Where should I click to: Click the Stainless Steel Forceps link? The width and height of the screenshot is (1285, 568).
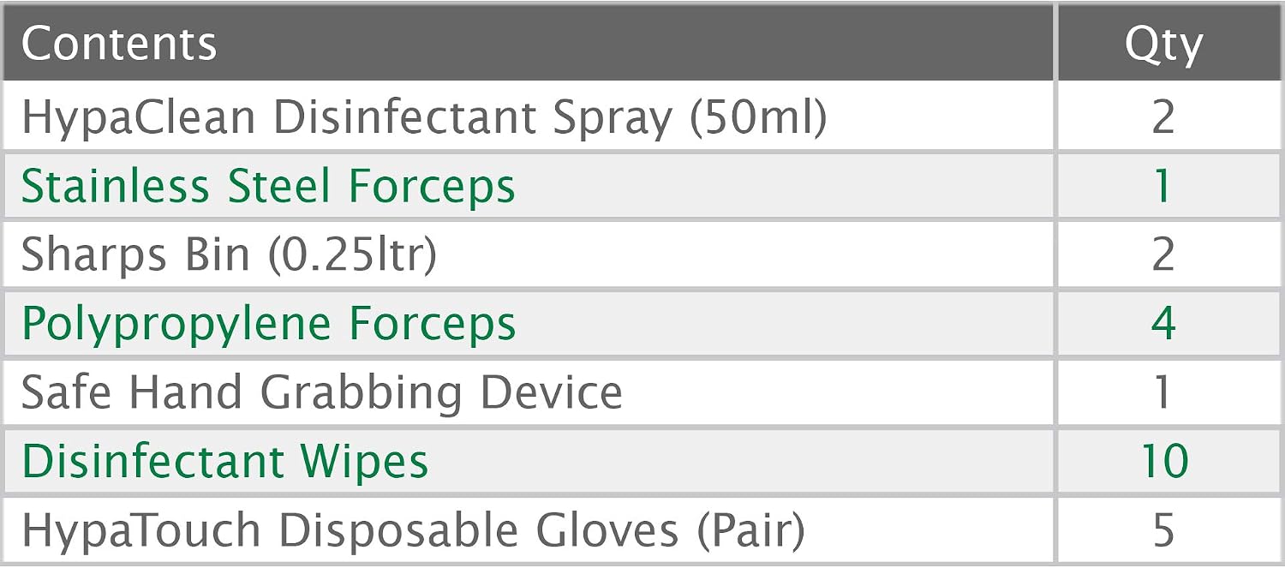pyautogui.click(x=268, y=187)
